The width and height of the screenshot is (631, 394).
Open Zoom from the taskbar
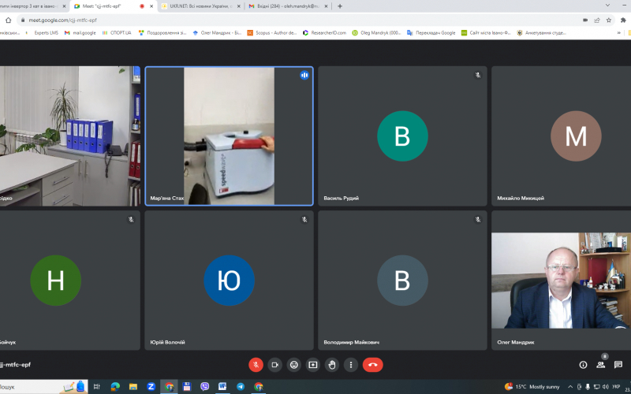click(x=151, y=387)
